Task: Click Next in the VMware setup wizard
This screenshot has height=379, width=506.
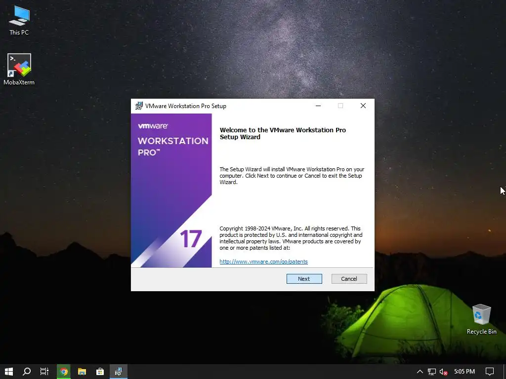Action: coord(304,279)
